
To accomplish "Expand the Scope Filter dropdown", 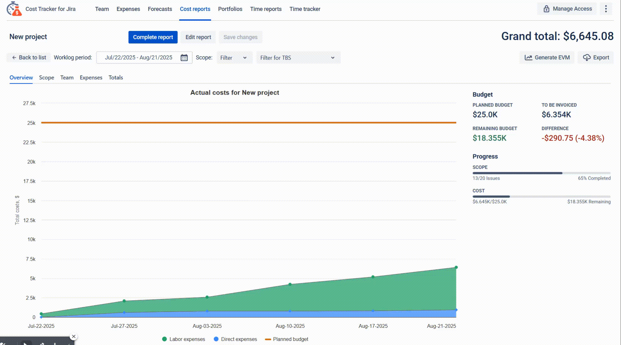I will click(x=234, y=58).
